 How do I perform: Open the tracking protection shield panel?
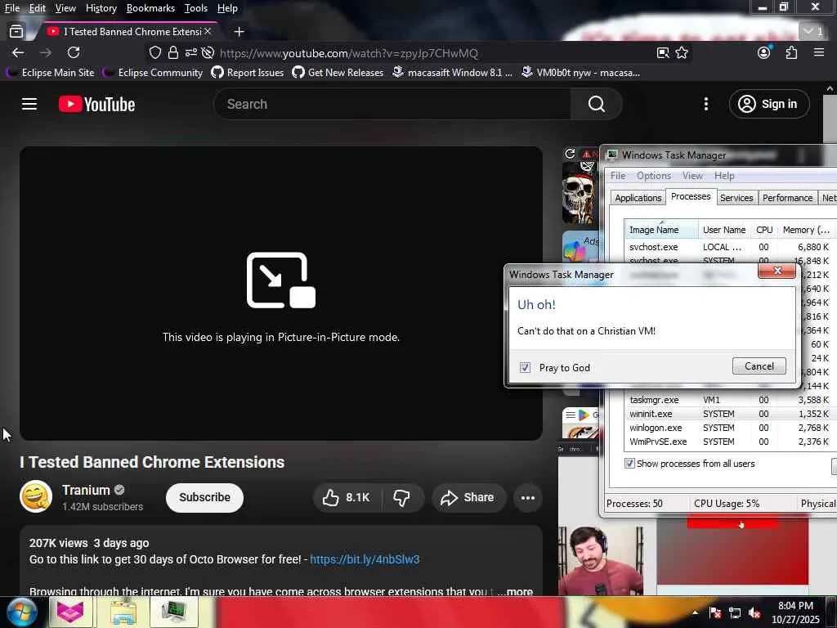point(154,53)
